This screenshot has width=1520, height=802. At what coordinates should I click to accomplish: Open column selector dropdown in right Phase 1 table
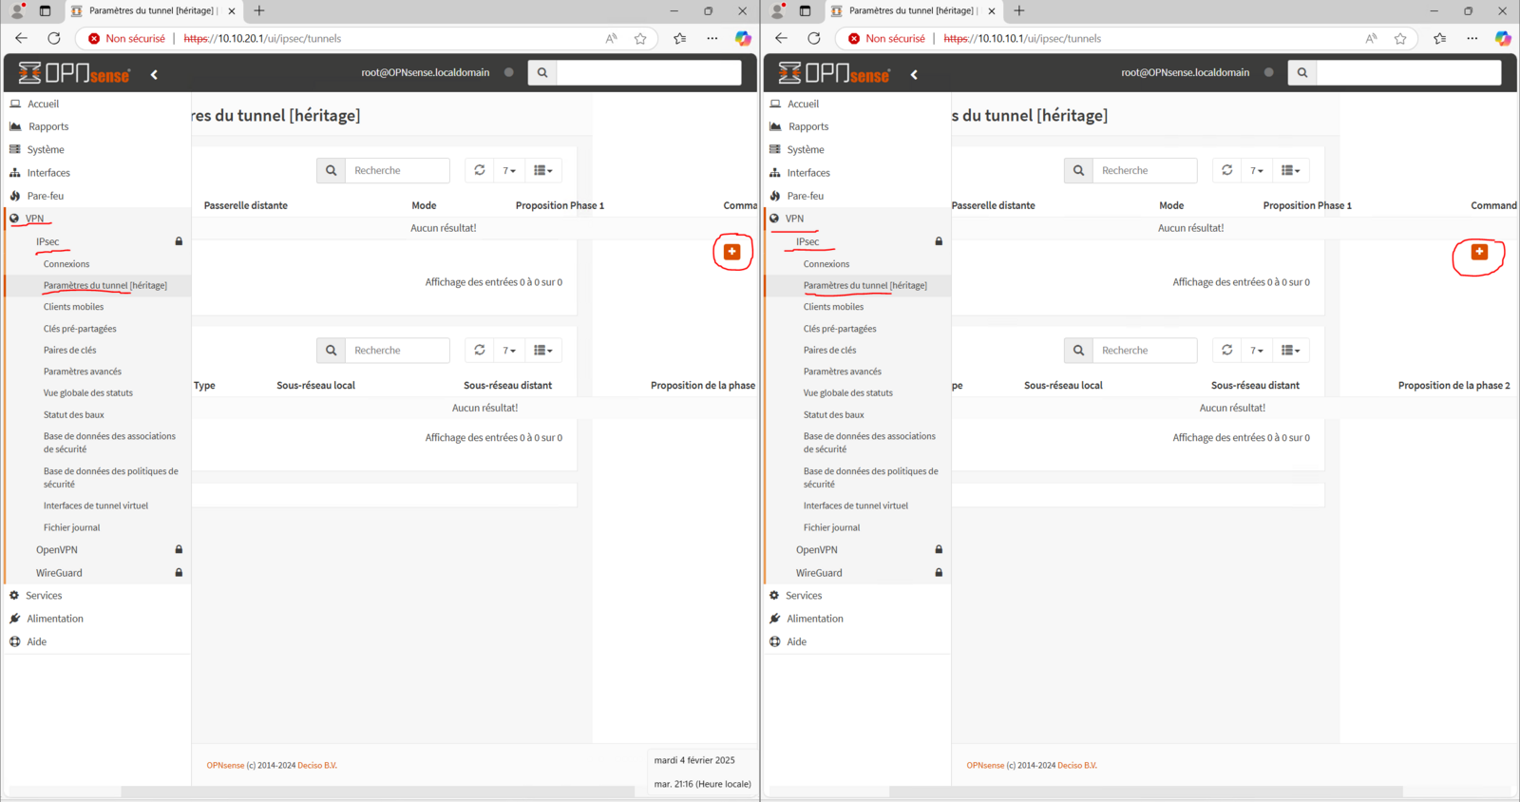click(1290, 170)
